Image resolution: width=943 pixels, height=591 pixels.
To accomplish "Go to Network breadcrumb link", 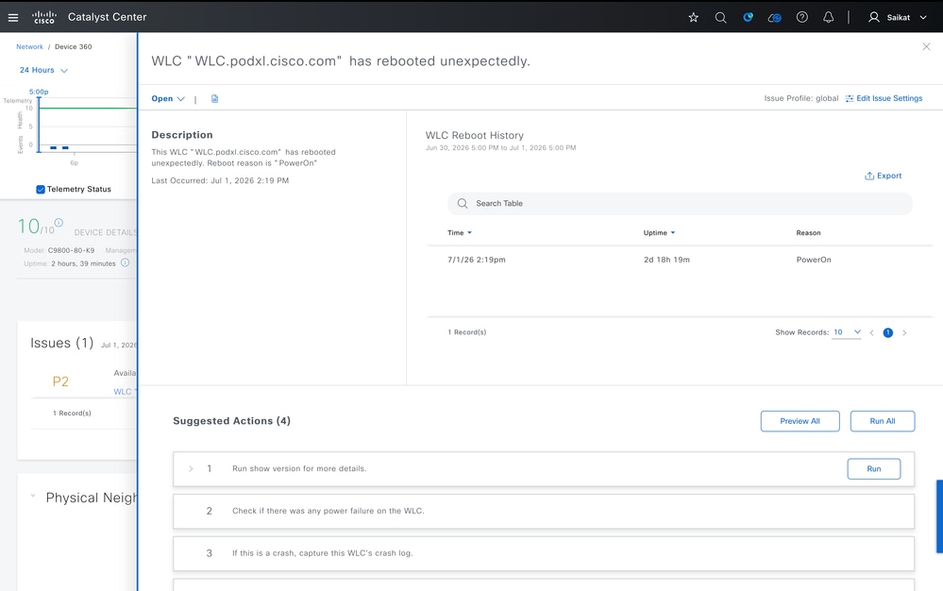I will (29, 47).
